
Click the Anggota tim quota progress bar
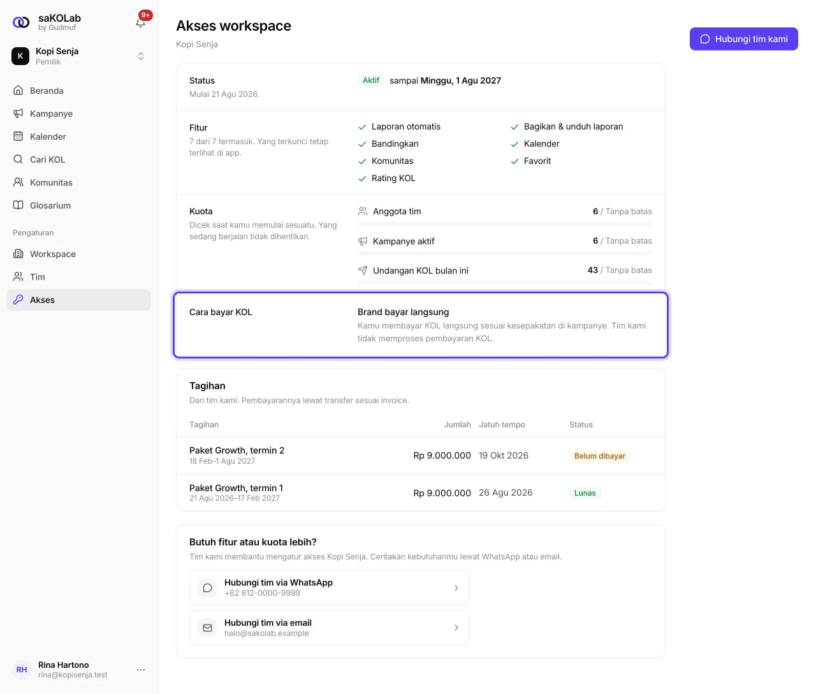pyautogui.click(x=505, y=224)
